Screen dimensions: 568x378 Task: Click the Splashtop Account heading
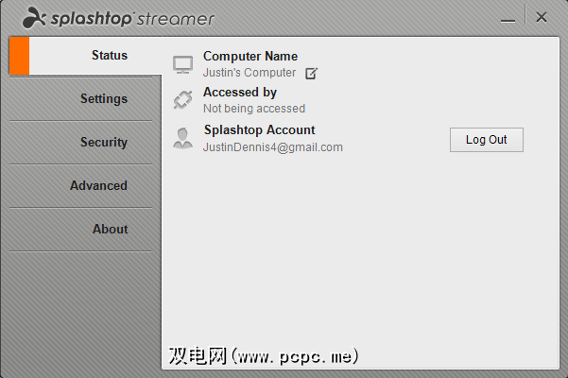(x=259, y=130)
